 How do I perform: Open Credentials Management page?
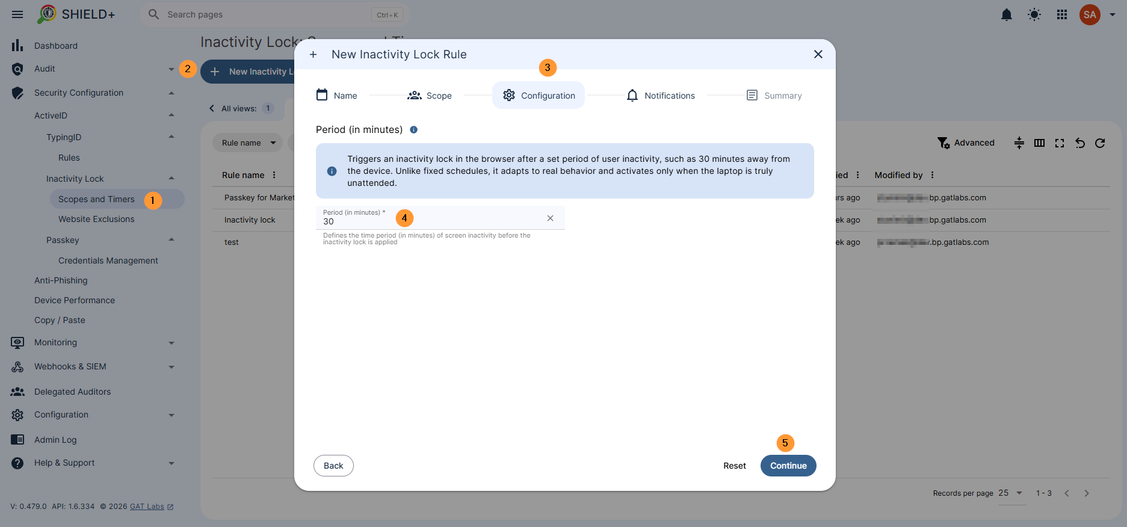108,260
